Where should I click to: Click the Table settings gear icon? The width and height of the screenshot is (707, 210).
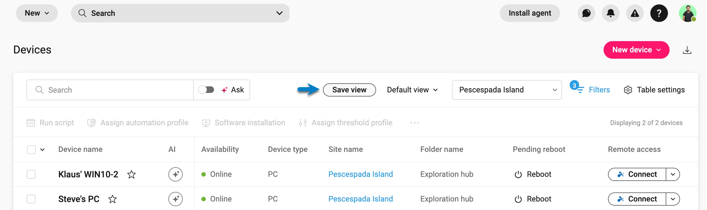click(x=628, y=90)
